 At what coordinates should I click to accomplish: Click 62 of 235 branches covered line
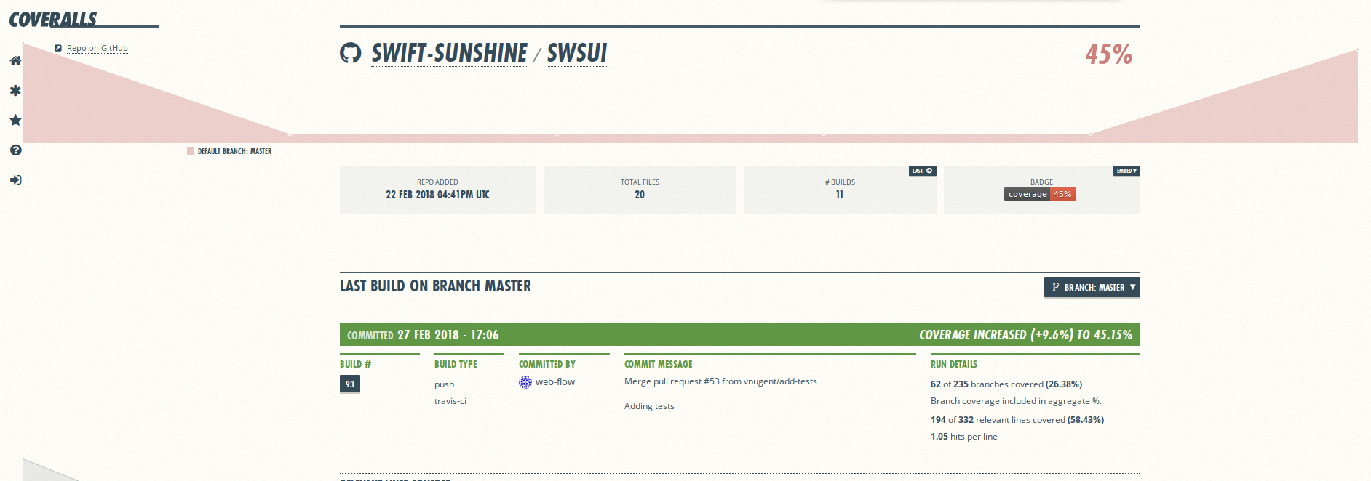(x=1006, y=384)
